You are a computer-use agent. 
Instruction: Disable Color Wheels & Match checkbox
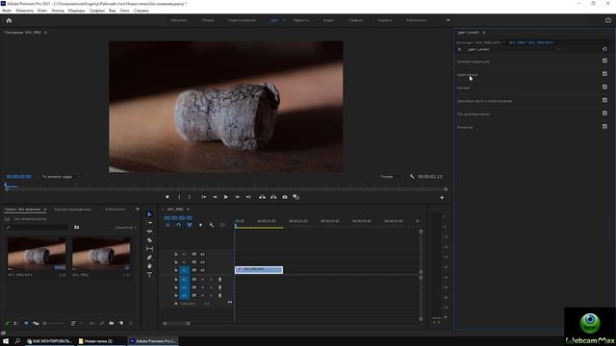click(604, 100)
